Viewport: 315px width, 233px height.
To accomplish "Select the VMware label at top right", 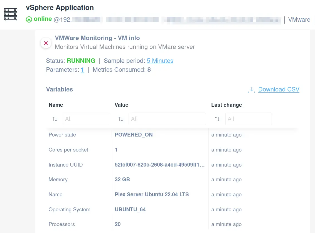I will pyautogui.click(x=299, y=19).
